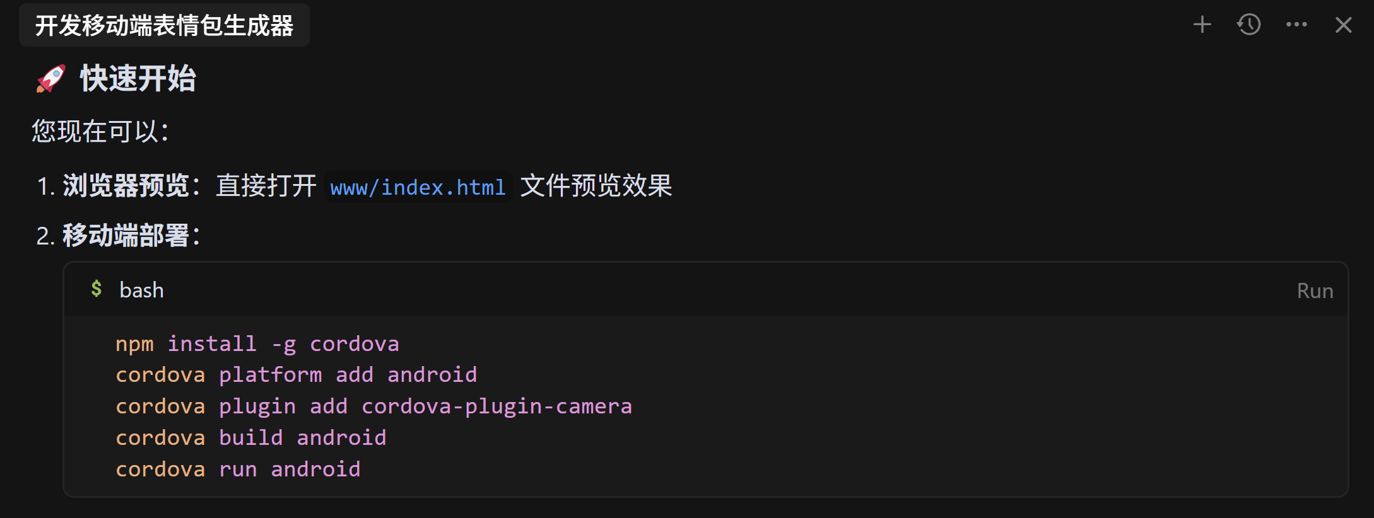This screenshot has height=518, width=1374.
Task: Click the 快速开始 heading
Action: click(138, 79)
